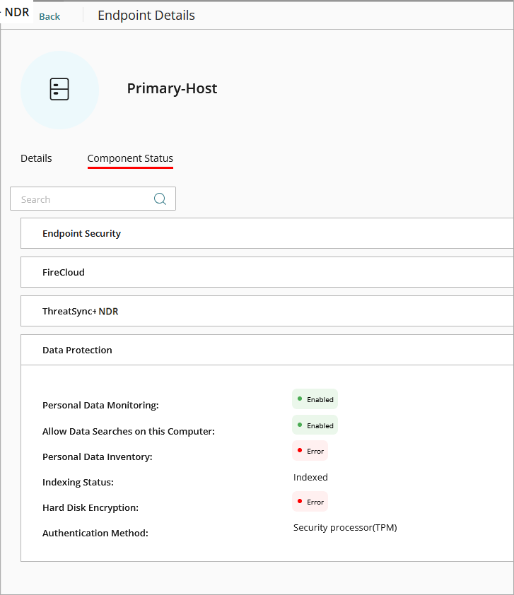Click the Enabled badge for Allow Data Searches
The height and width of the screenshot is (595, 514).
click(315, 425)
